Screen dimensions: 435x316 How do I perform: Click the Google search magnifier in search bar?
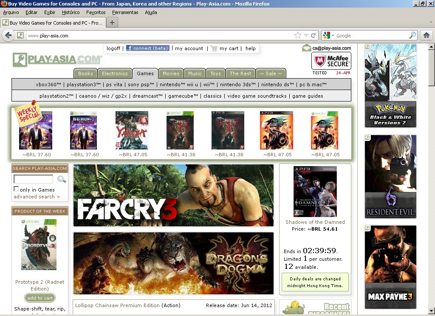click(412, 36)
